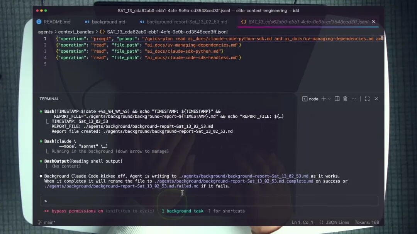Click the Claude prompt input field
Image resolution: width=417 pixels, height=234 pixels.
click(209, 201)
